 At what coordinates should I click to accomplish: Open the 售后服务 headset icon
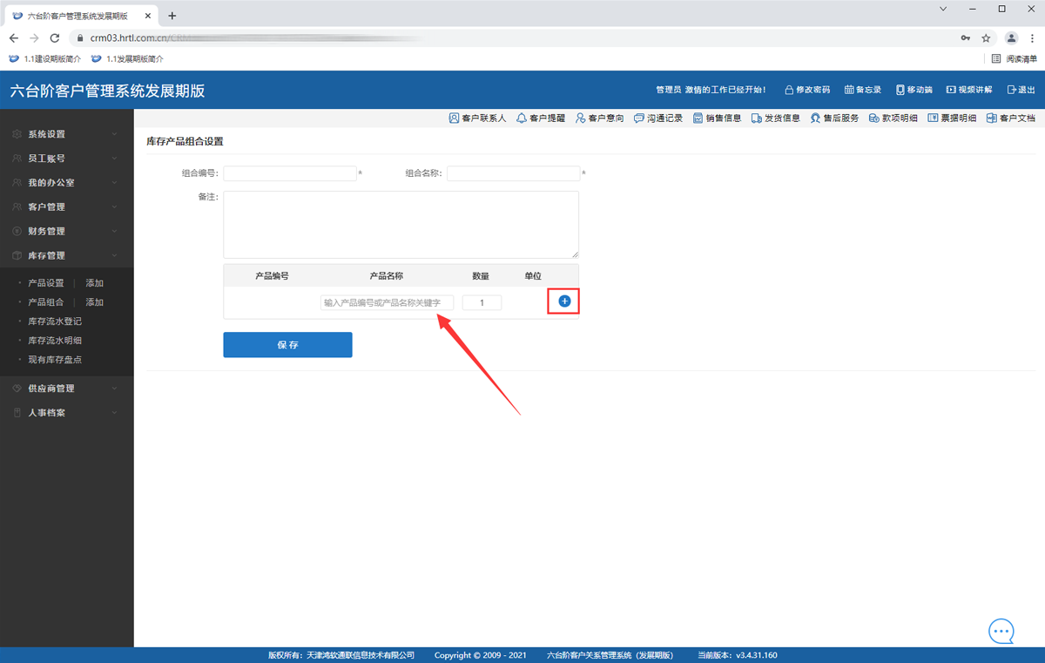815,118
